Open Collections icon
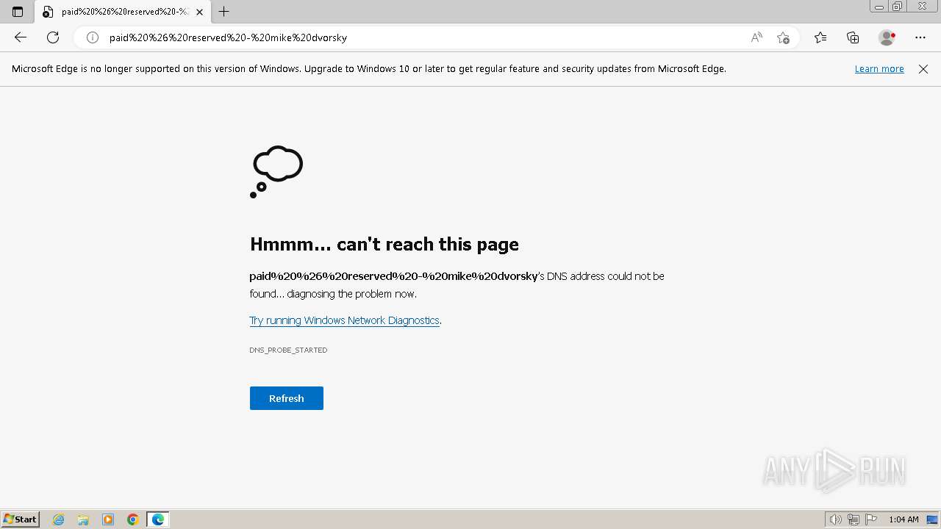Image resolution: width=941 pixels, height=529 pixels. 853,37
